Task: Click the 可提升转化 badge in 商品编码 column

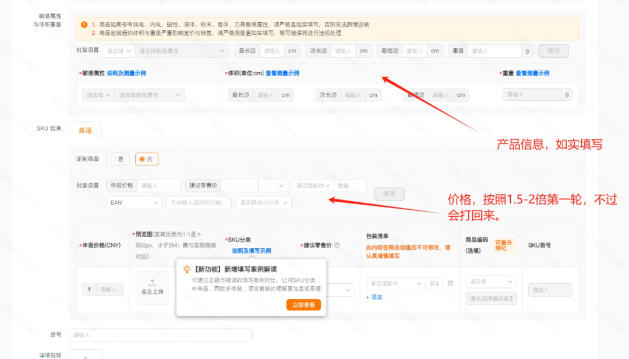Action: 504,245
